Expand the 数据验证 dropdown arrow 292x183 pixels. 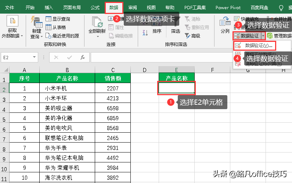(263, 36)
